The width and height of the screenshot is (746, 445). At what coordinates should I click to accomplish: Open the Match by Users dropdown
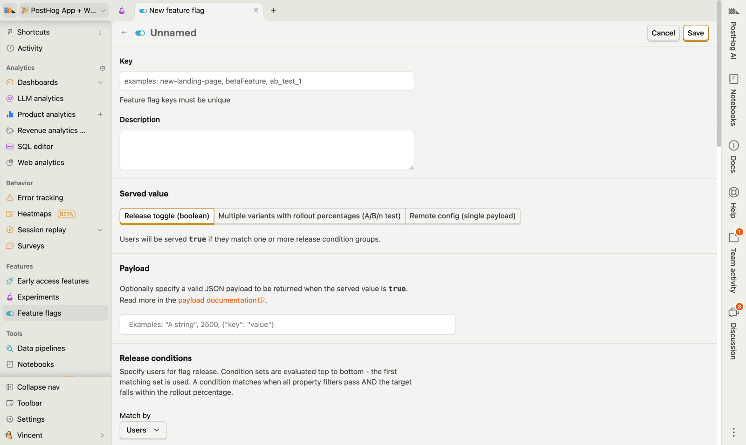143,430
